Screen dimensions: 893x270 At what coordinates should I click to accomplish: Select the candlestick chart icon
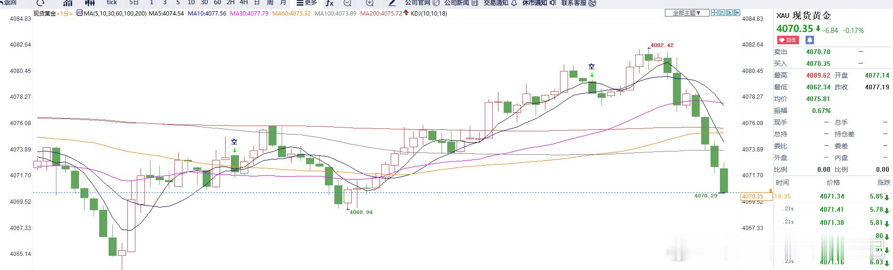click(90, 2)
